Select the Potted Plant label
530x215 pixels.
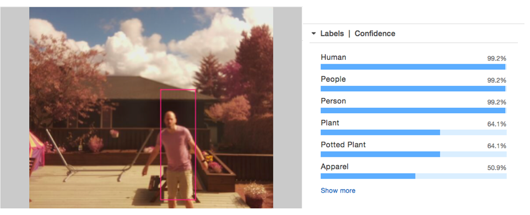point(343,145)
